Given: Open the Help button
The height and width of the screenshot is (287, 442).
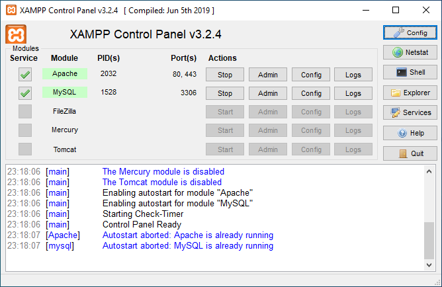Looking at the screenshot, I should pyautogui.click(x=410, y=133).
